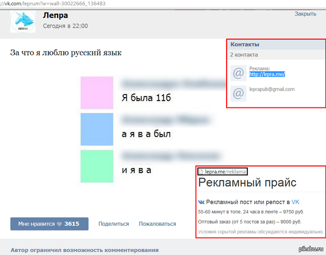Click the @ icon beside Реклама contact
Viewport: 326px width, 255px height.
pos(237,73)
